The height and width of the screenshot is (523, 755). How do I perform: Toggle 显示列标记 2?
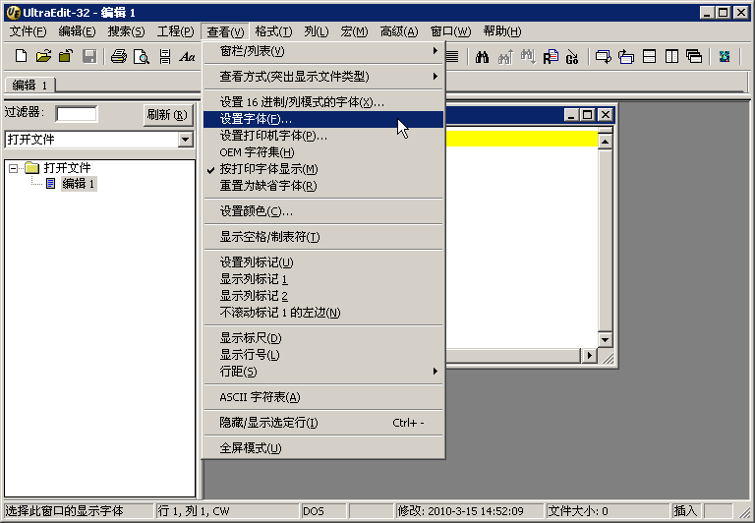pos(322,296)
